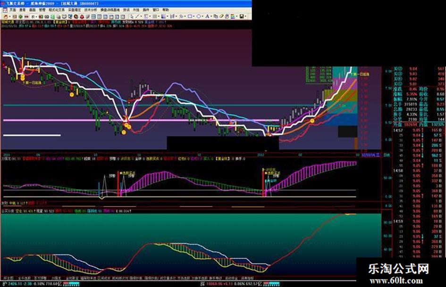Click the sigma formula icon
The width and height of the screenshot is (446, 287).
[x=146, y=16]
